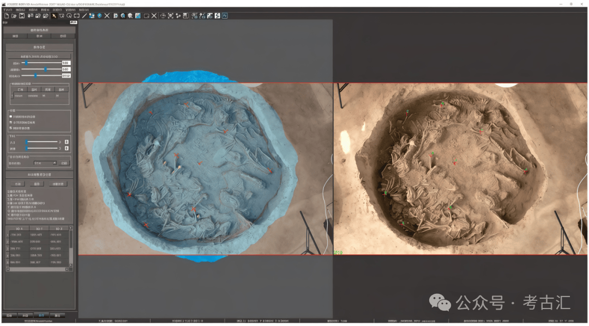Select the arrow pointer tool

coord(54,16)
